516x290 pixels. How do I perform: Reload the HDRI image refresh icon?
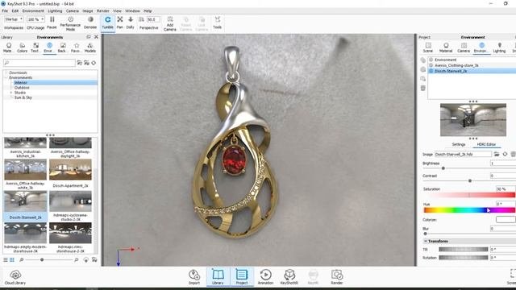coord(505,154)
